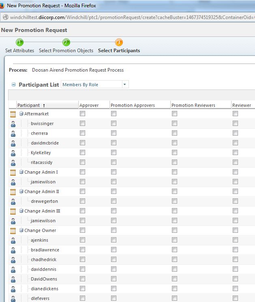Click the site identity globe icon in address bar
255x302 pixels.
point(6,17)
